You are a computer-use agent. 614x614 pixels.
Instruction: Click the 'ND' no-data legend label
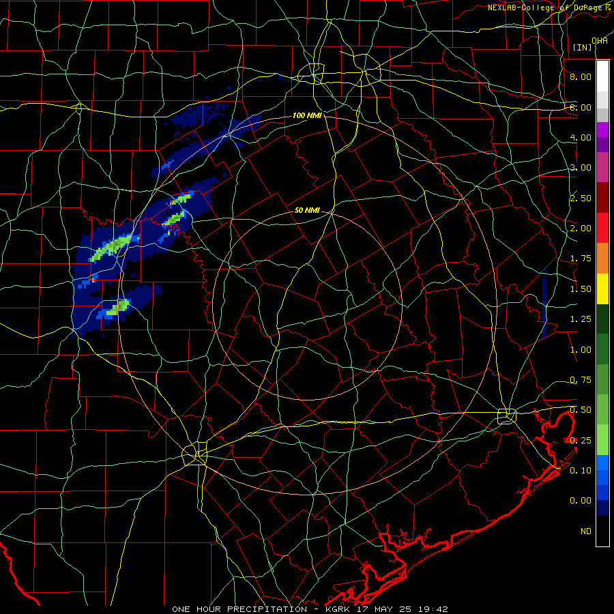[x=586, y=531]
